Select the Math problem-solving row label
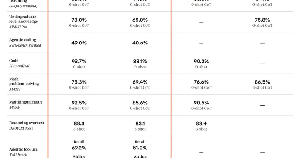This screenshot has width=300, height=158. pos(24,81)
